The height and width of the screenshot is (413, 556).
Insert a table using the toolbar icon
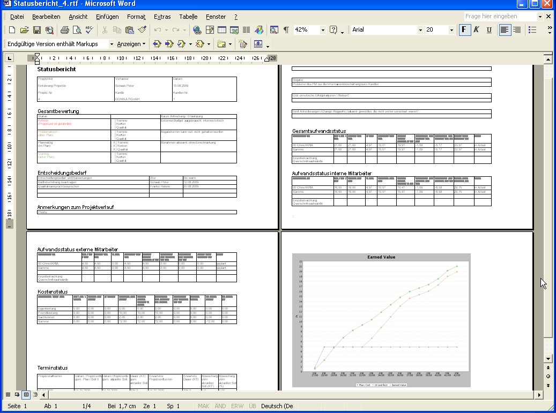[x=222, y=30]
